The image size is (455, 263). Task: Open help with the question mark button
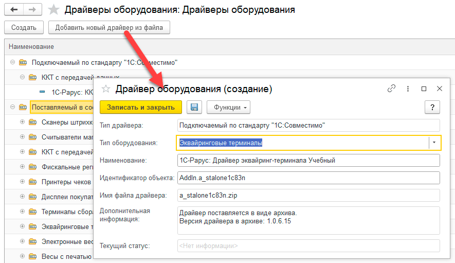click(x=432, y=107)
